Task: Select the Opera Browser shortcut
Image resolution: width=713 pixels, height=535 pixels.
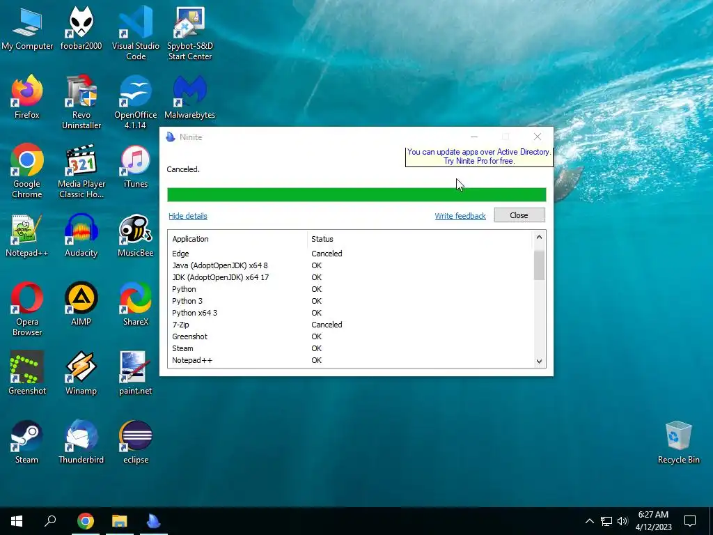Action: point(27,309)
